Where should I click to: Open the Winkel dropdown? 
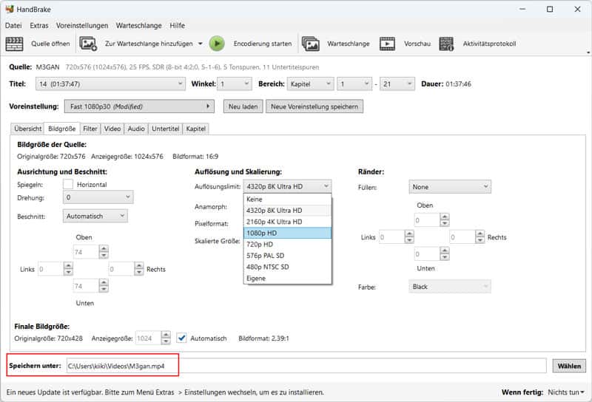click(x=235, y=84)
